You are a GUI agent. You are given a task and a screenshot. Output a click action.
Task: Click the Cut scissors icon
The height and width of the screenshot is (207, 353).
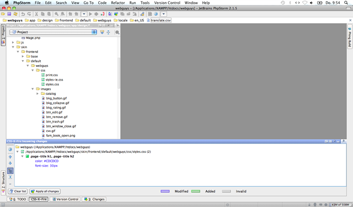click(x=36, y=14)
